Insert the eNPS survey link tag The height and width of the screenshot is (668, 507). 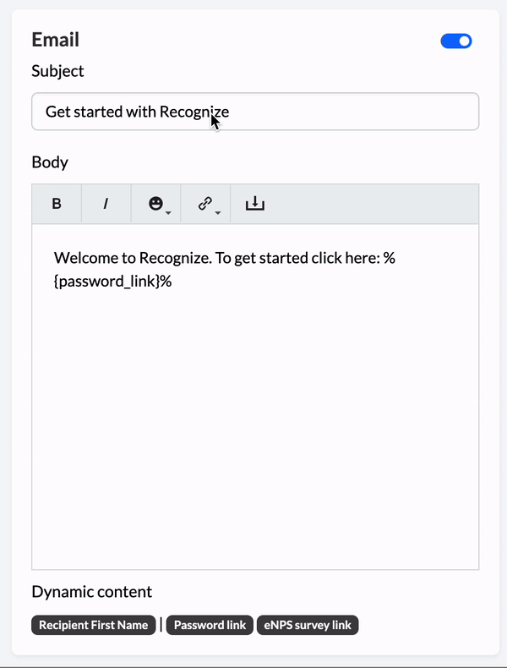pos(308,625)
